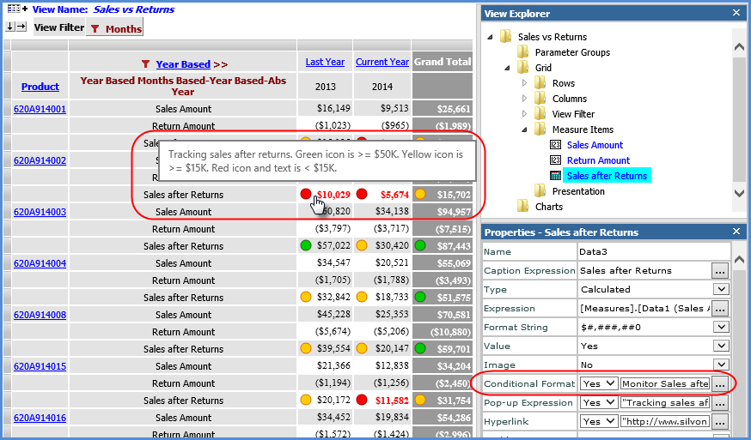
Task: Open the Charts folder in View Explorer
Action: 522,207
